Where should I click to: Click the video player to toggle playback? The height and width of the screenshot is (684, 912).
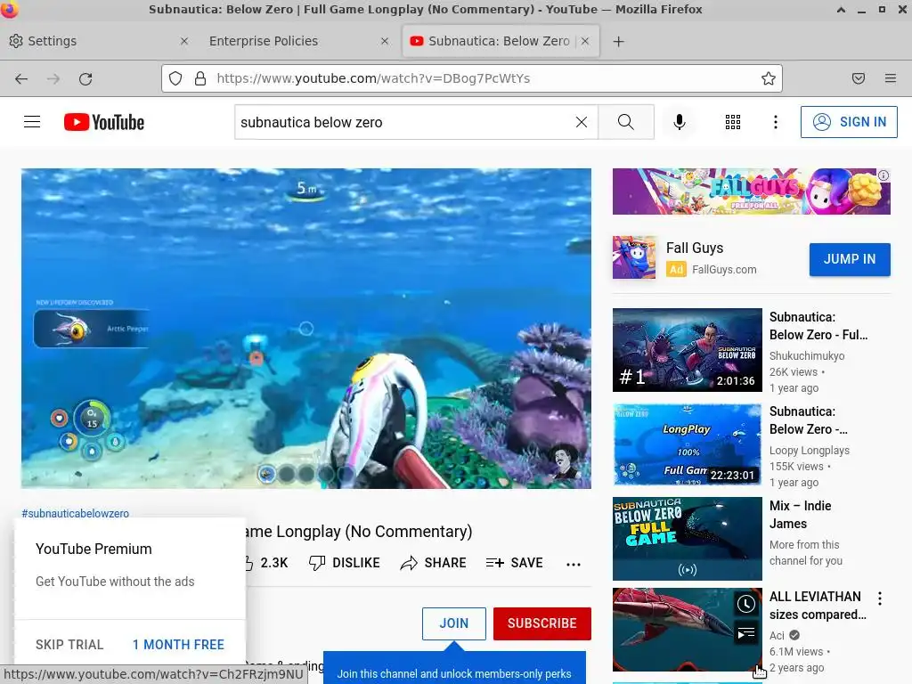pos(306,328)
